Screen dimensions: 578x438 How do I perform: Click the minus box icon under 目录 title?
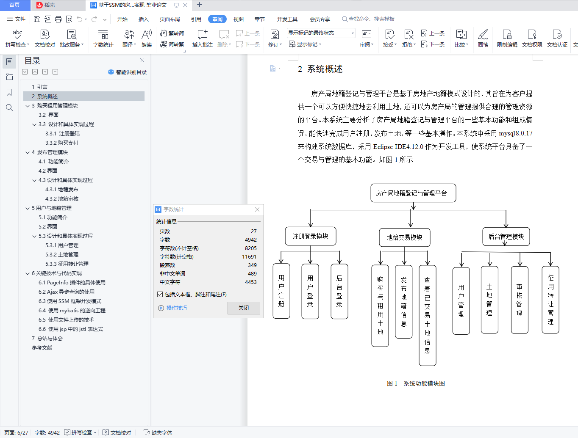[56, 72]
